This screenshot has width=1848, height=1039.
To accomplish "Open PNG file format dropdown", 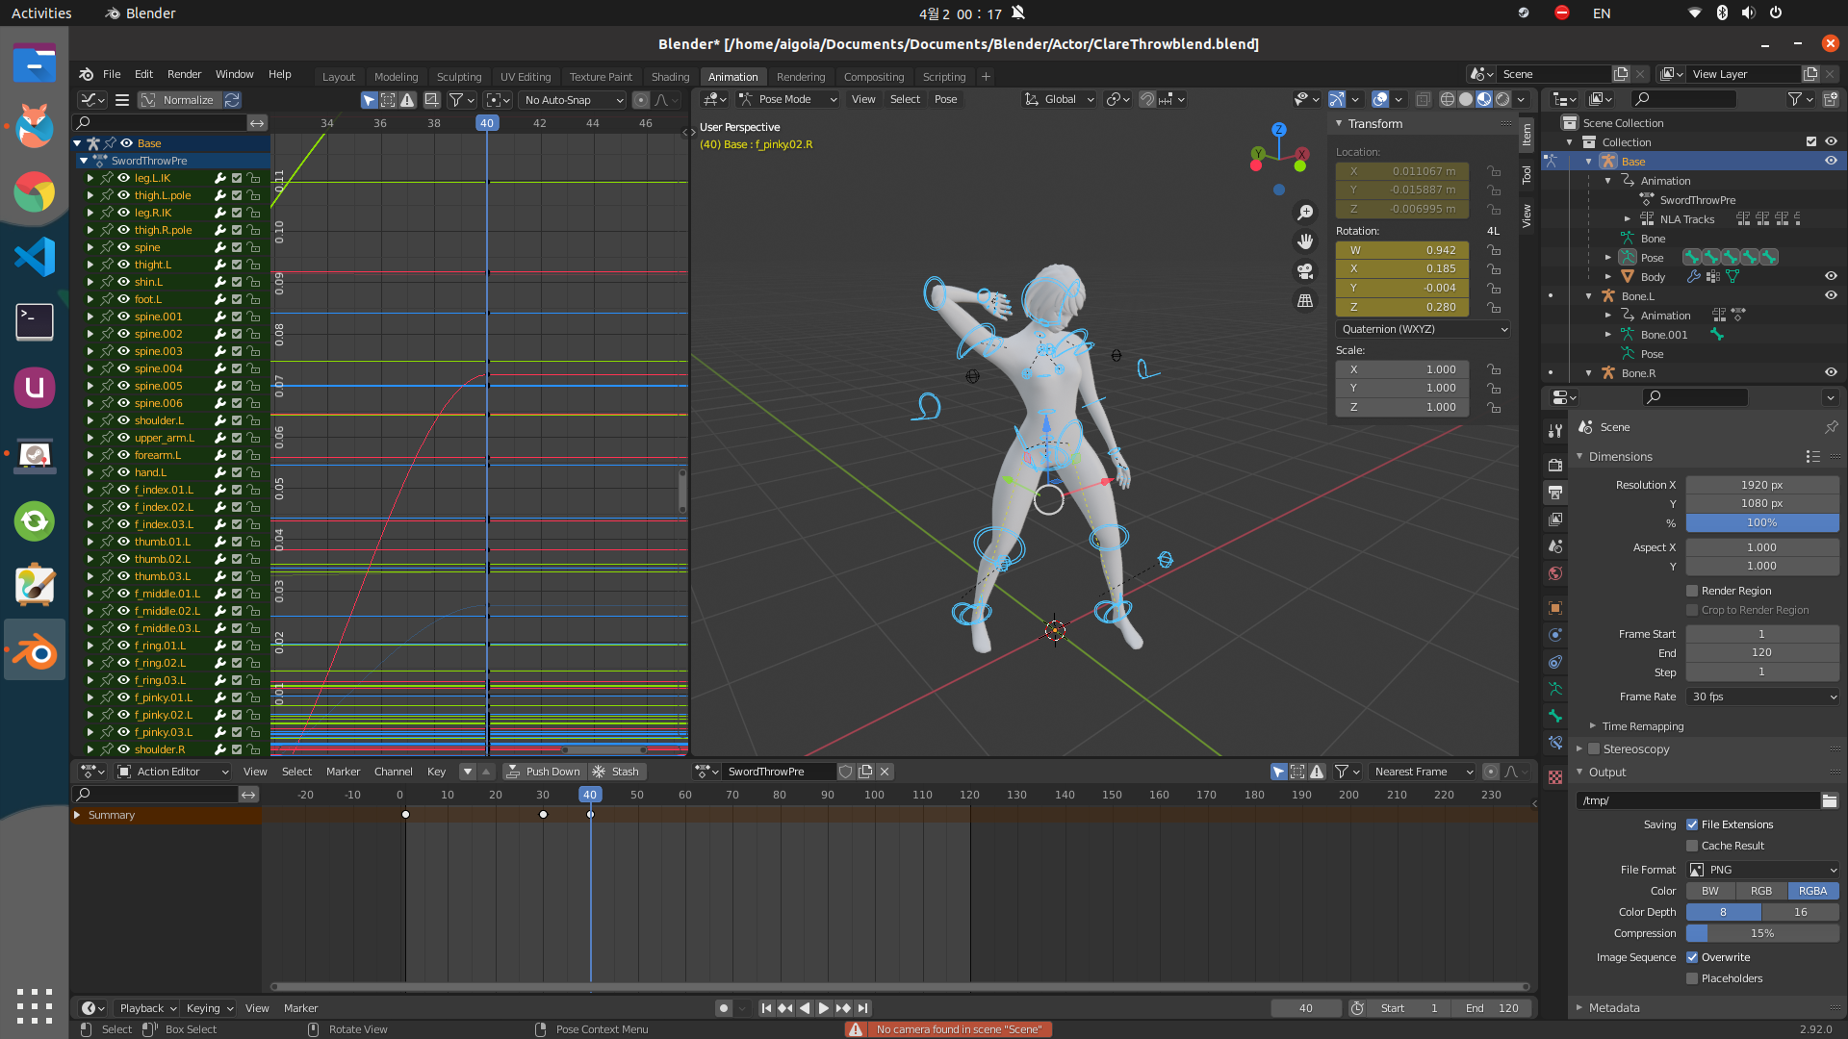I will click(x=1762, y=870).
